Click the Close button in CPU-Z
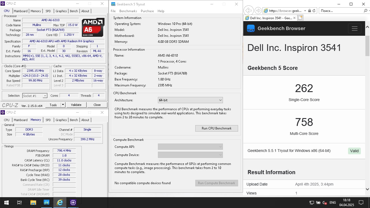The height and width of the screenshot is (208, 370). point(97,105)
